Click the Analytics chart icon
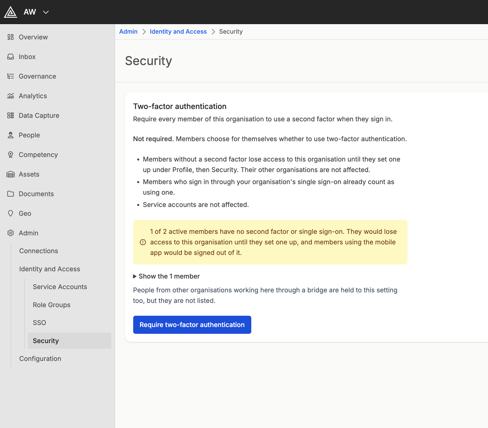This screenshot has height=428, width=488. [x=11, y=96]
